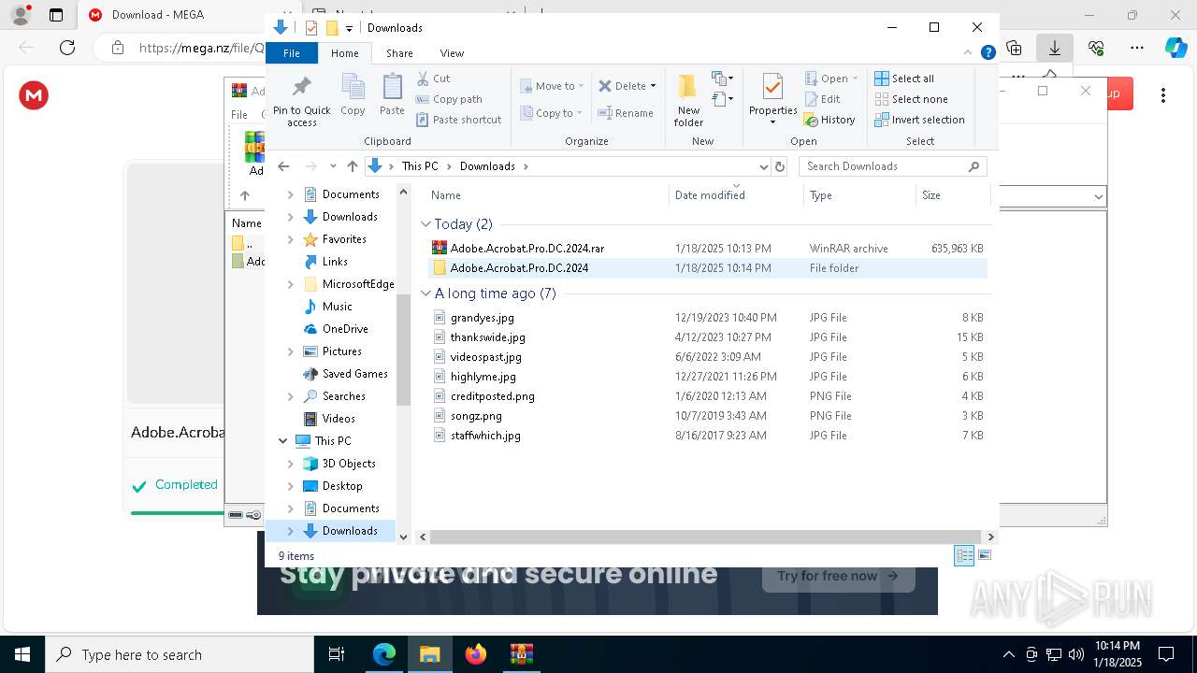Click Try for free now banner button
This screenshot has width=1197, height=673.
coord(837,576)
